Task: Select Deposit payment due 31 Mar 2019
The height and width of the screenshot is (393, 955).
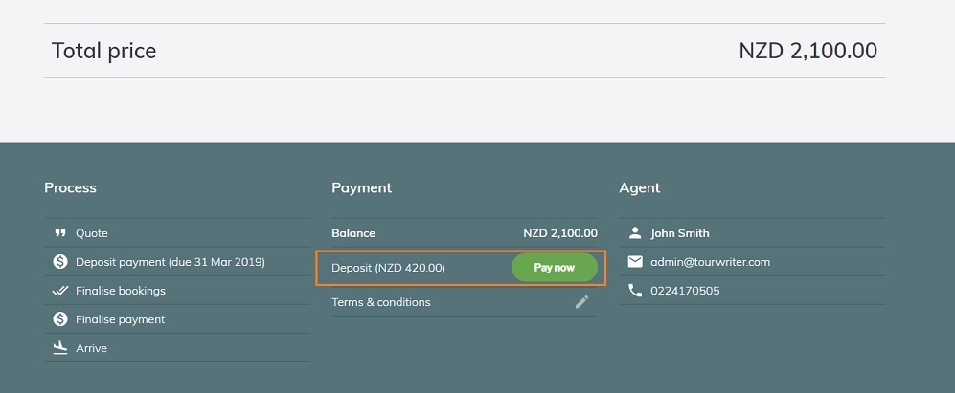Action: pyautogui.click(x=170, y=262)
